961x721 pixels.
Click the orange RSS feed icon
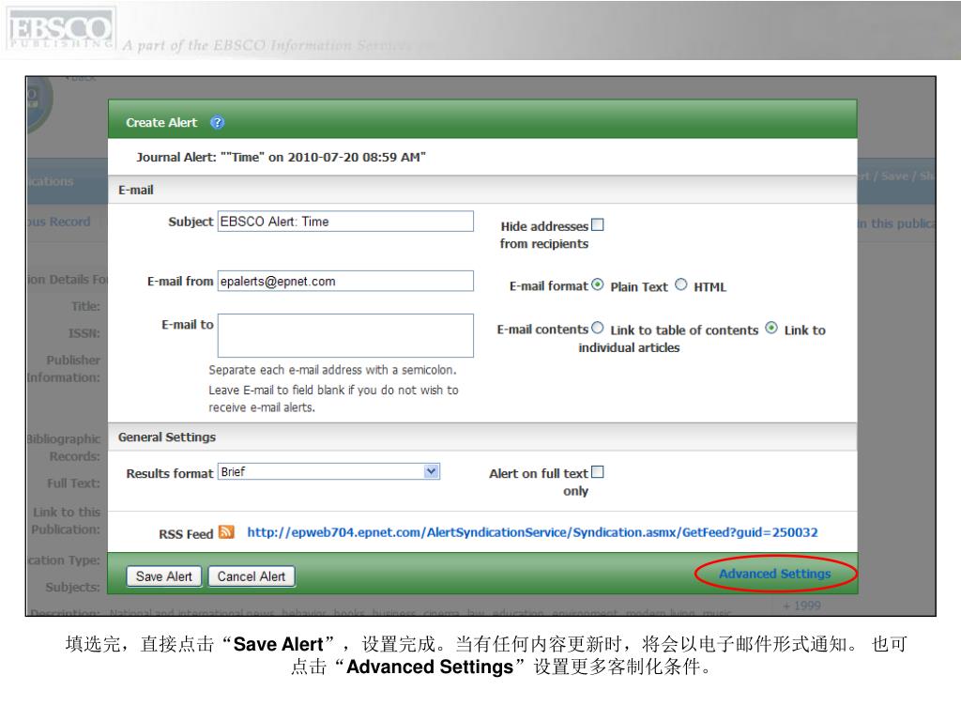point(226,532)
